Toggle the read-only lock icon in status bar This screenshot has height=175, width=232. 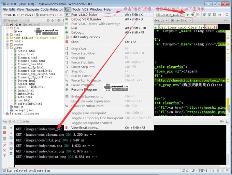click(213, 171)
